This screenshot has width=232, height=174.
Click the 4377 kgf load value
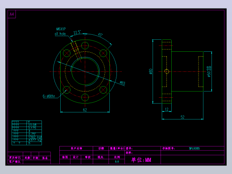pyautogui.click(x=35, y=140)
